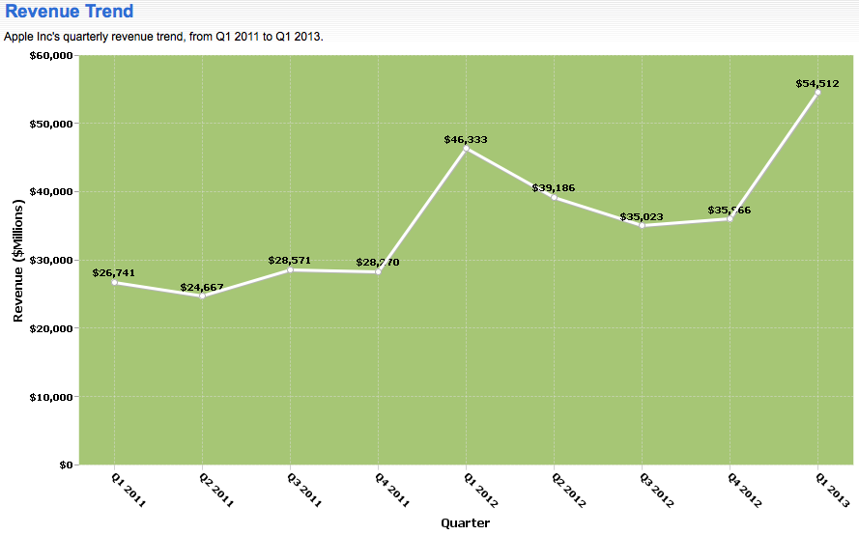Click the $0 y-axis tick label
The height and width of the screenshot is (535, 859).
point(65,465)
